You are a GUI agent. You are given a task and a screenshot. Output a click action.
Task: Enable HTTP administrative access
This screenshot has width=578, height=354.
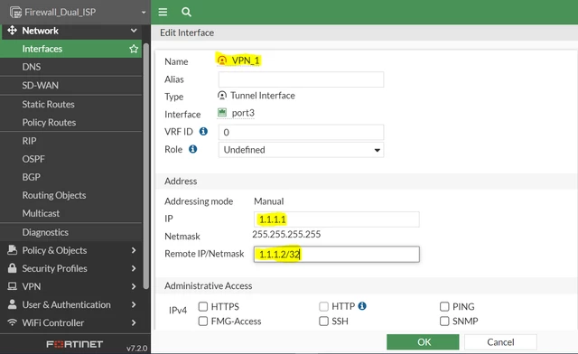(323, 306)
